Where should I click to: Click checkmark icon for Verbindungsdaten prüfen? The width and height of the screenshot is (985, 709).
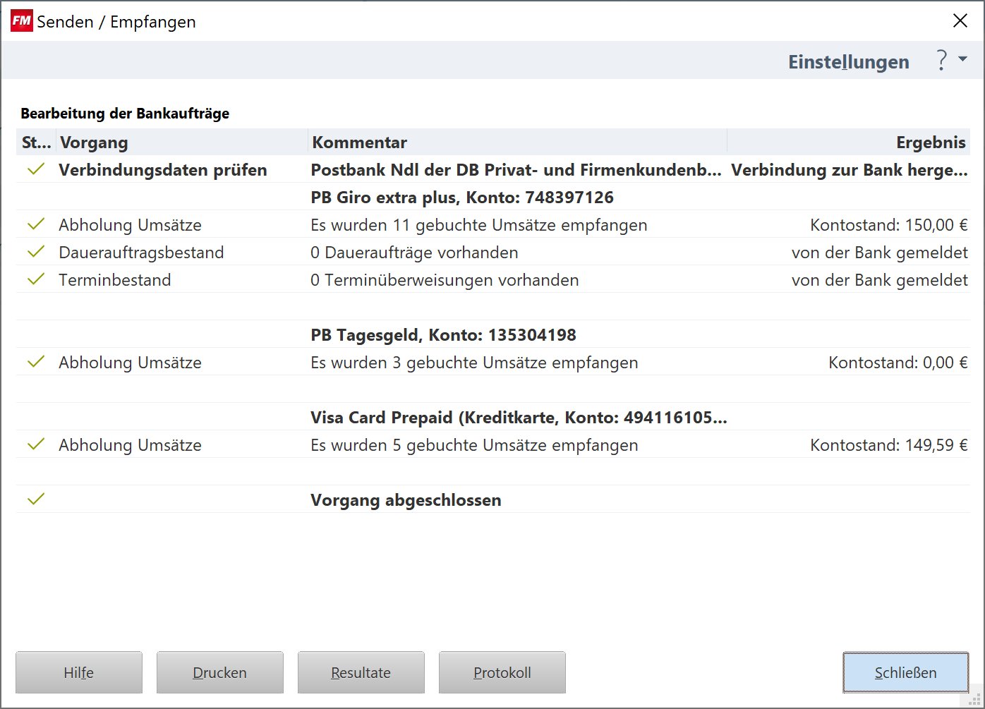(36, 169)
